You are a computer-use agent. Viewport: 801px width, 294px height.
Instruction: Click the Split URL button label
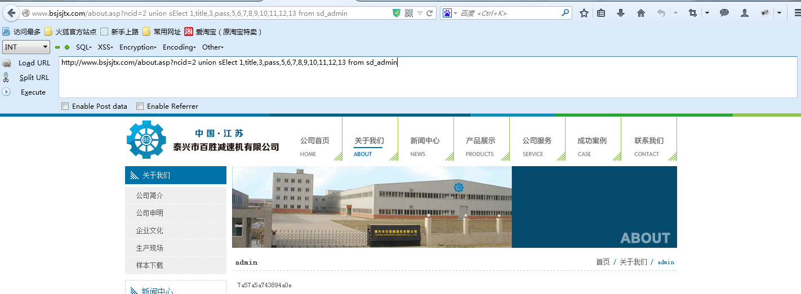coord(34,78)
